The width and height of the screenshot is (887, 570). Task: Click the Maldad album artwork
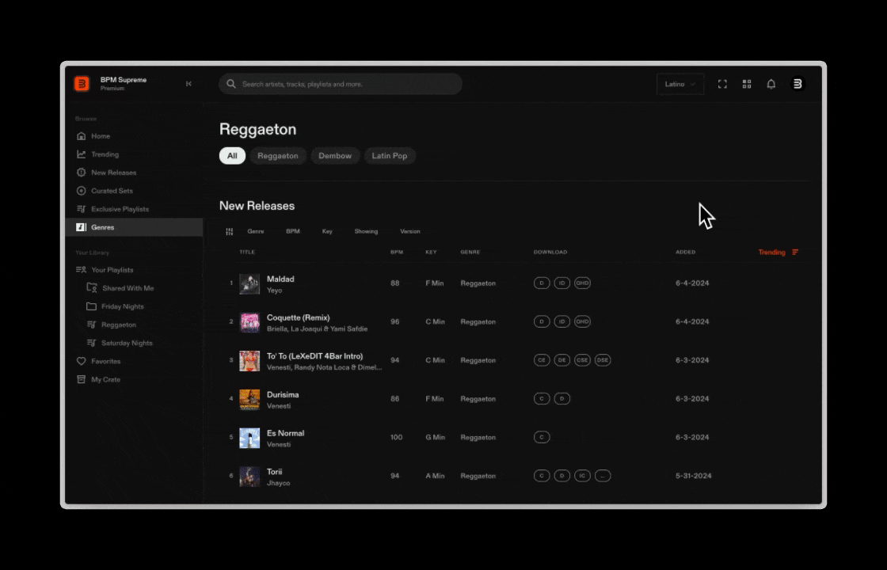click(249, 284)
